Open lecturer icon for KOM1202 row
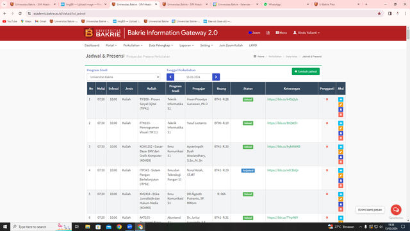This screenshot has width=410, height=231. (x=340, y=157)
